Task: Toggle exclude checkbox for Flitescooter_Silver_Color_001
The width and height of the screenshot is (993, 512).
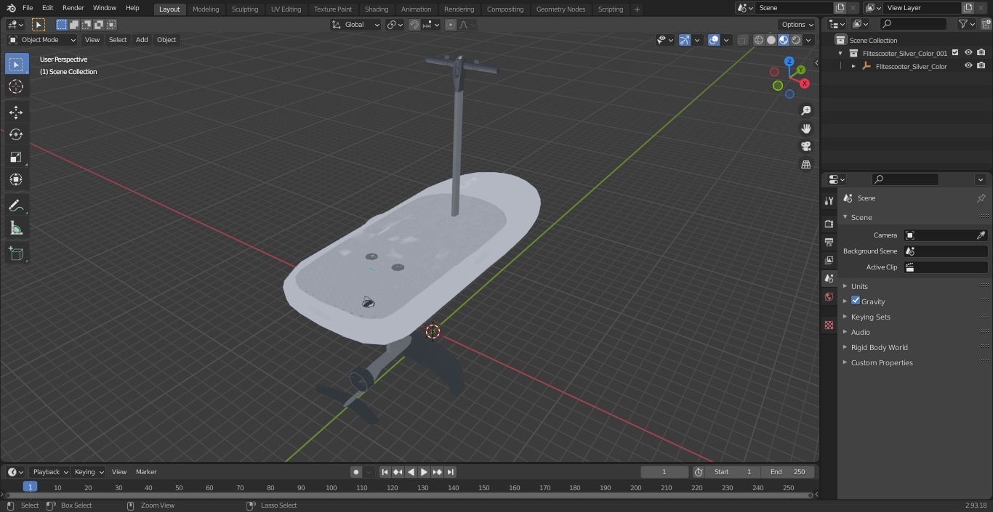Action: [x=955, y=53]
